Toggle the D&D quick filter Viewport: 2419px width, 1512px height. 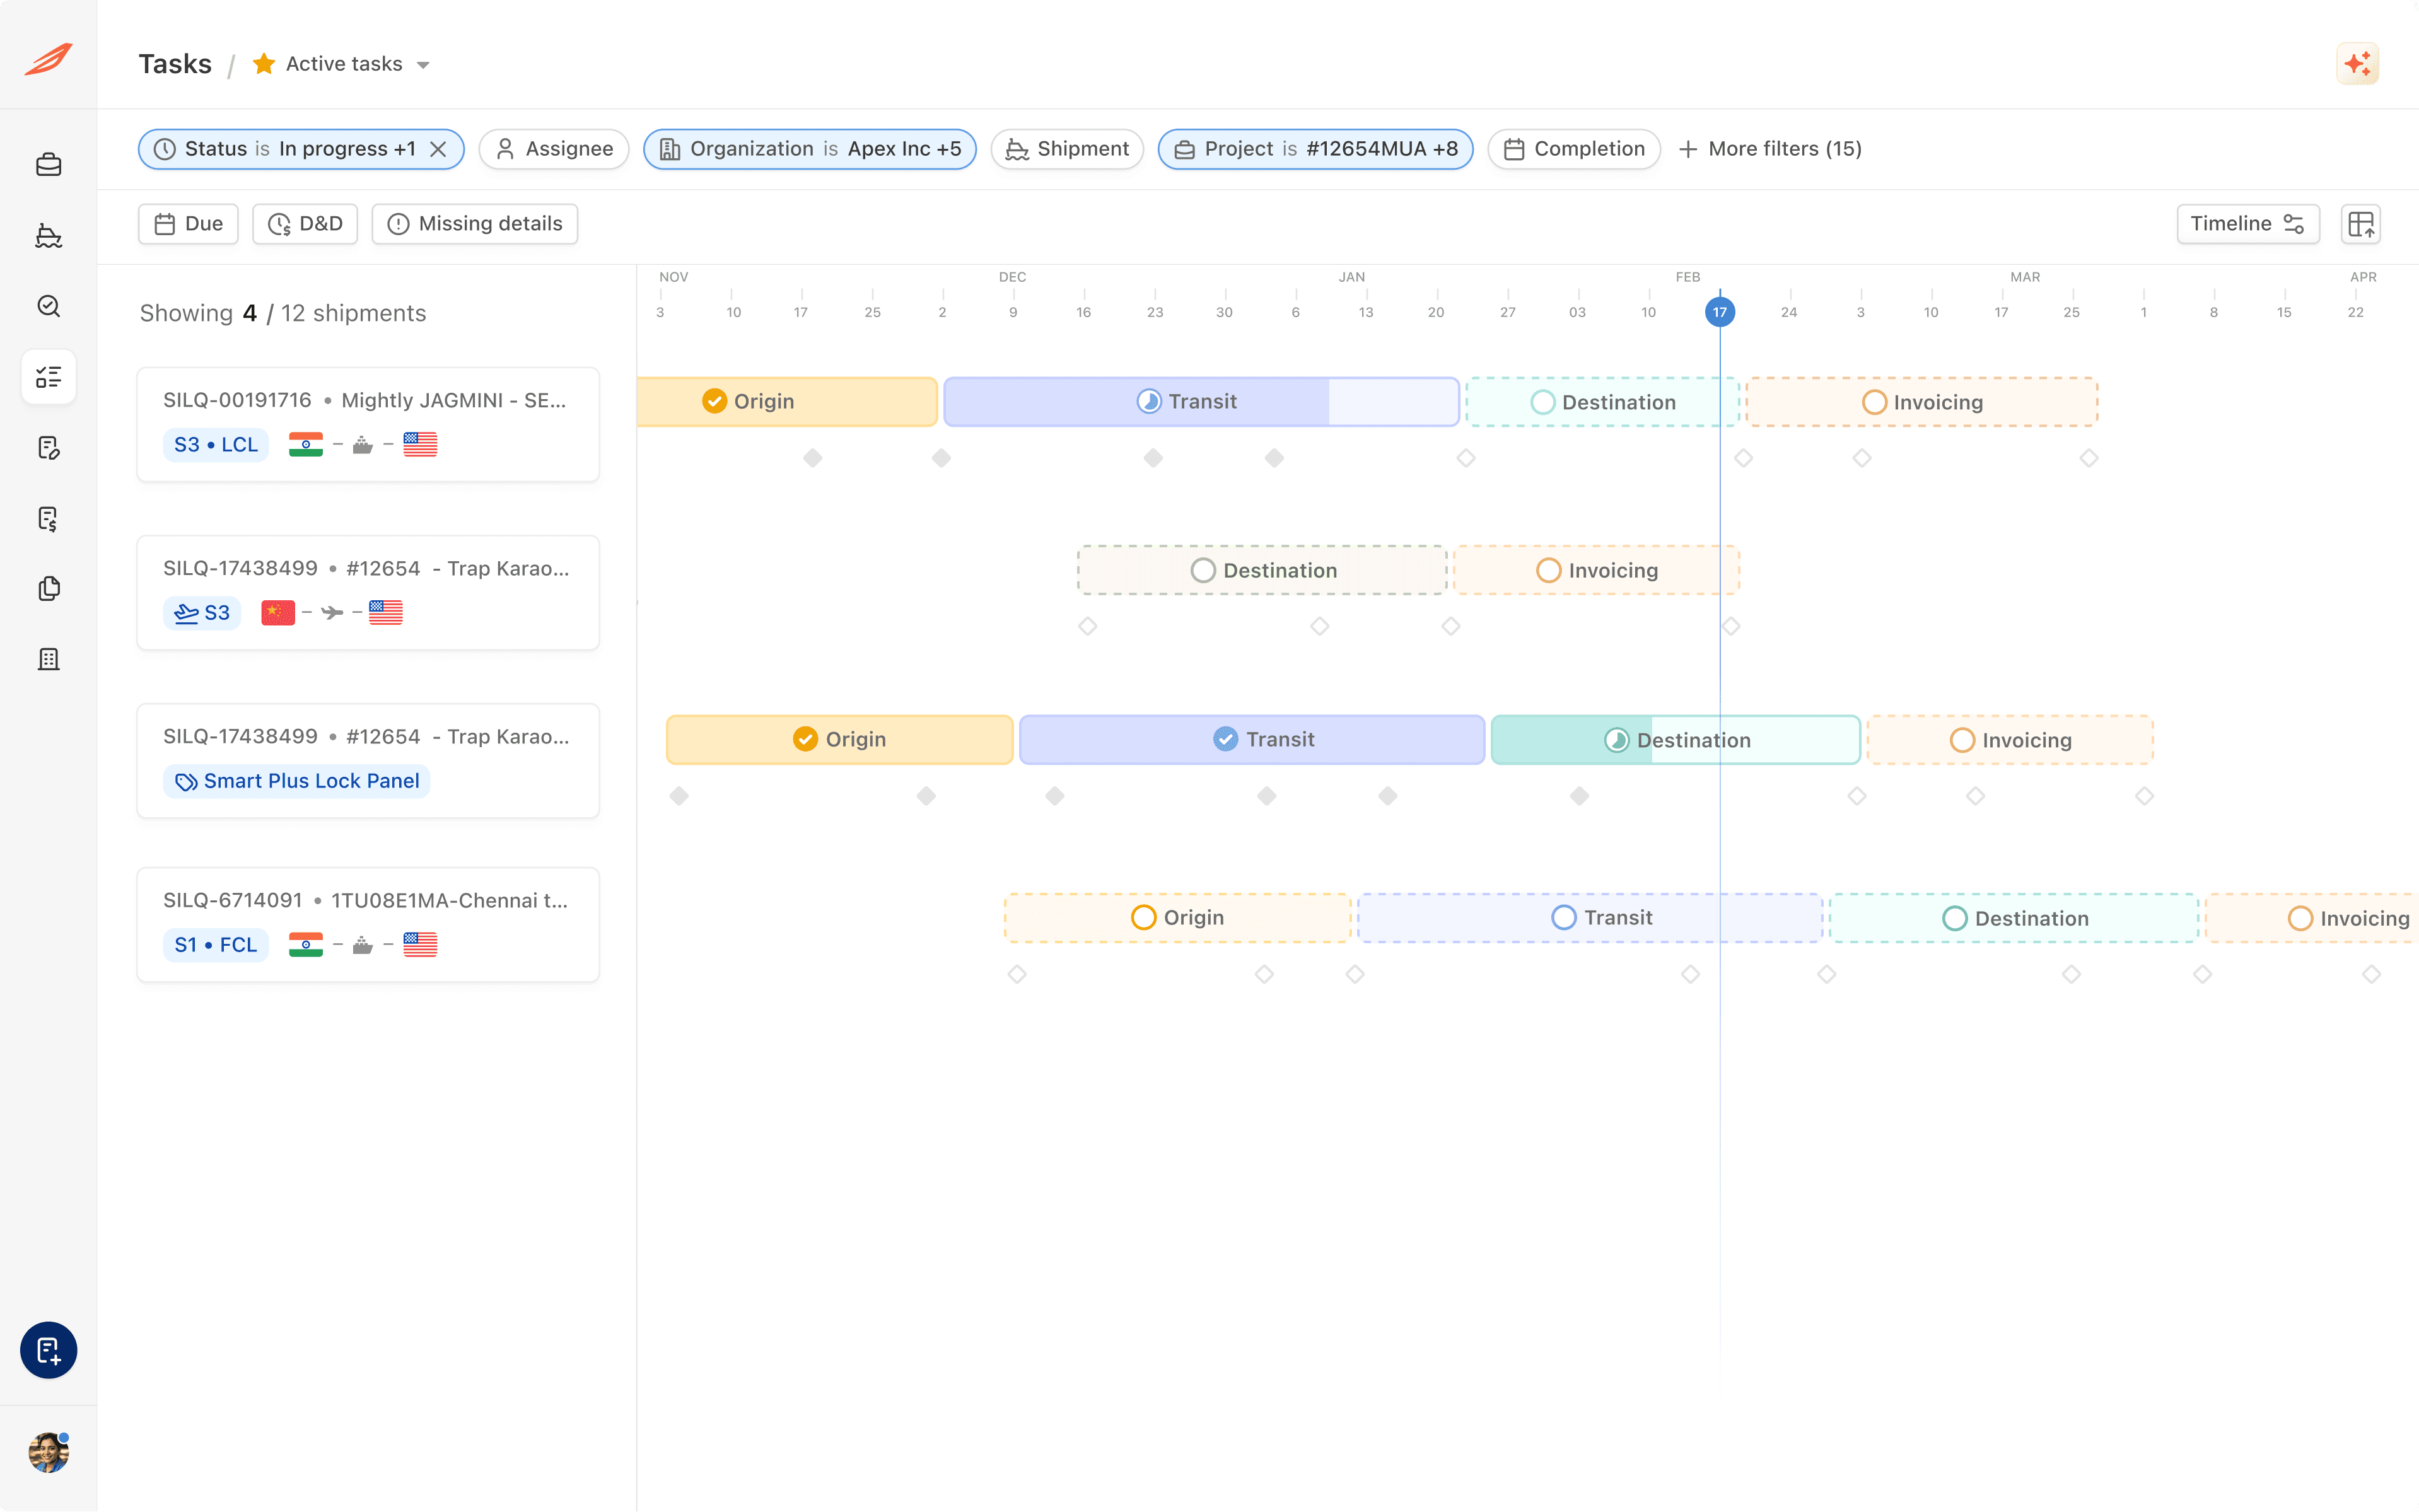(305, 224)
